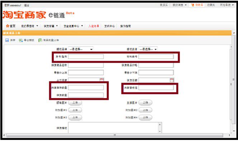
Task: Open the 授权类目 dropdown
Action: (x=148, y=49)
